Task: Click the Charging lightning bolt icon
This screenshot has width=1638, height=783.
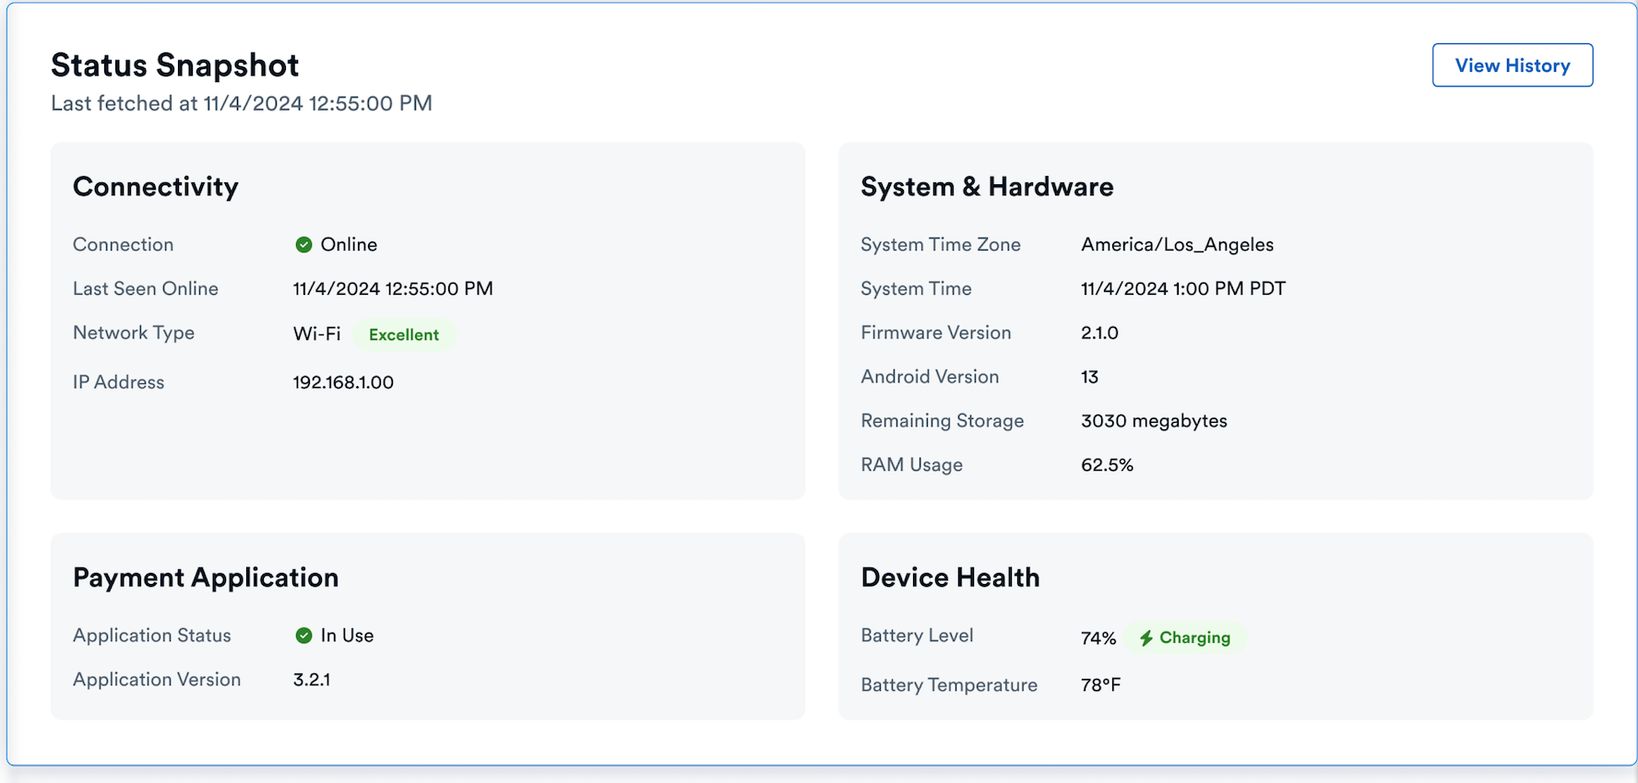Action: 1145,638
